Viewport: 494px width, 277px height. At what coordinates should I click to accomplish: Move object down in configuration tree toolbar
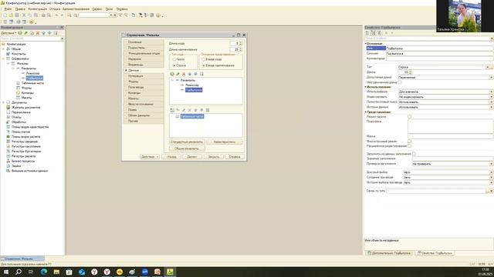coord(49,33)
